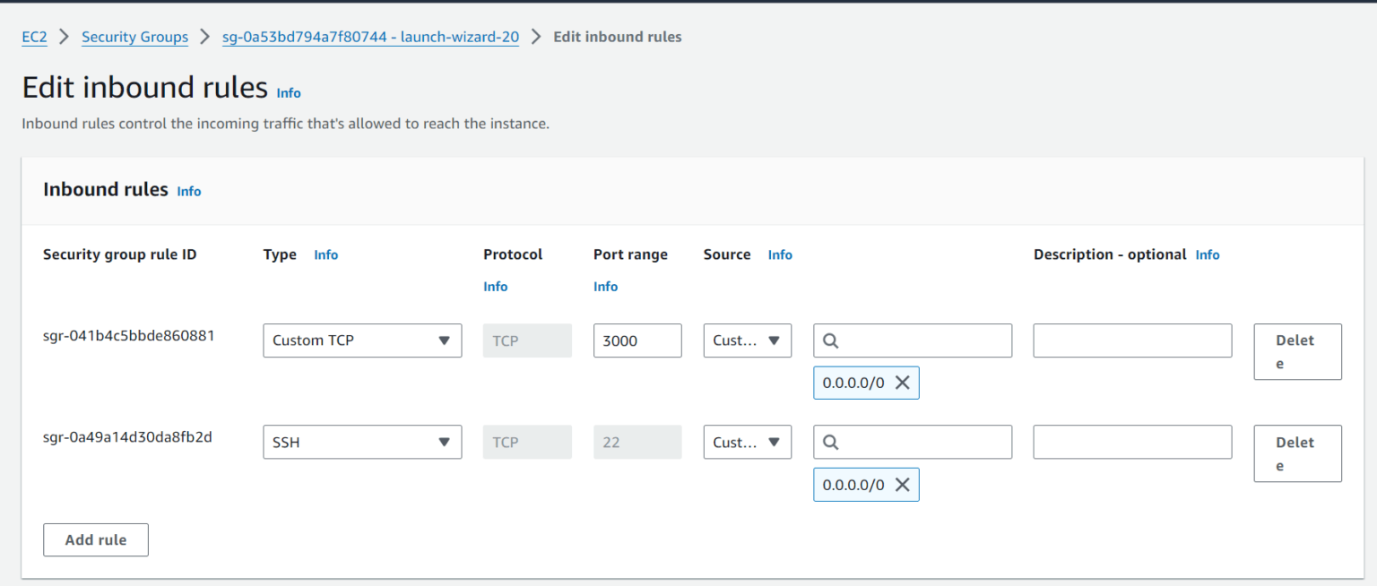
Task: Expand source type dropdown for port 3000 rule
Action: 747,340
